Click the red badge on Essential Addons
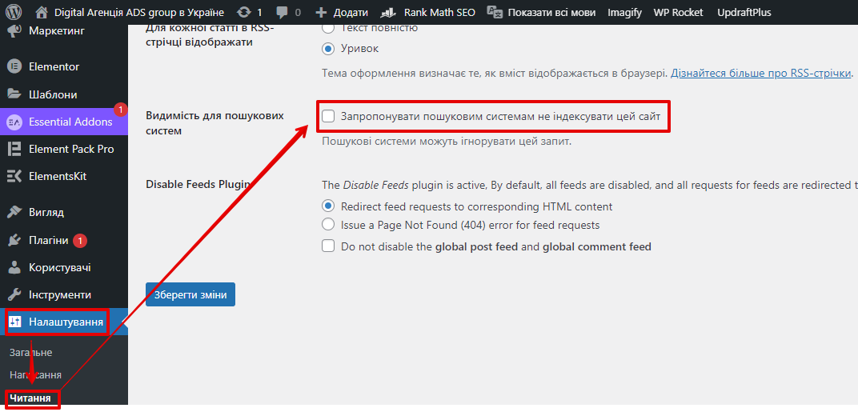Viewport: 858px width, 412px height. pos(120,109)
